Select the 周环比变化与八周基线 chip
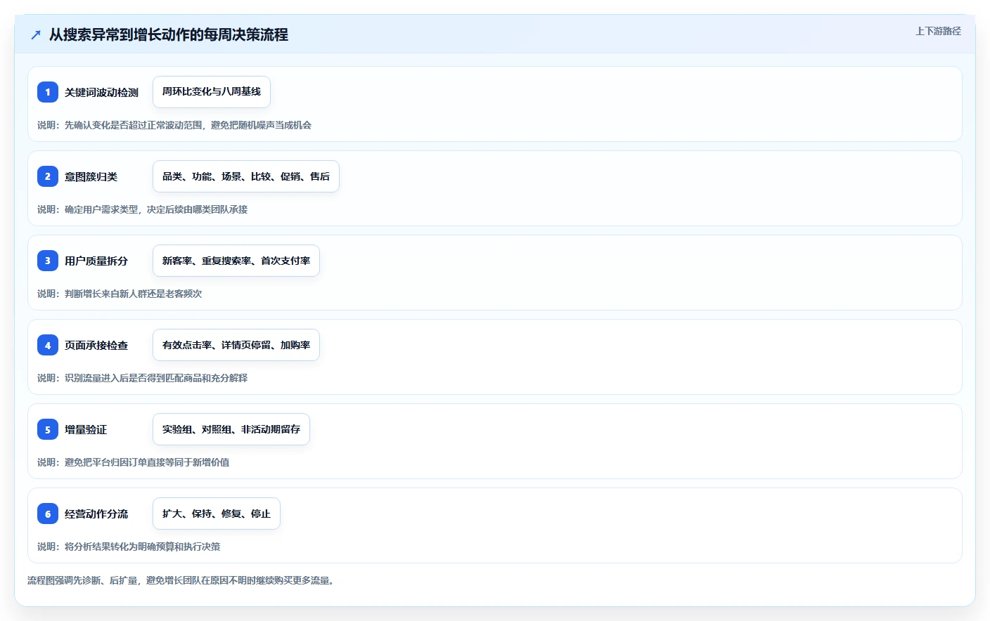The height and width of the screenshot is (621, 990). coord(212,92)
